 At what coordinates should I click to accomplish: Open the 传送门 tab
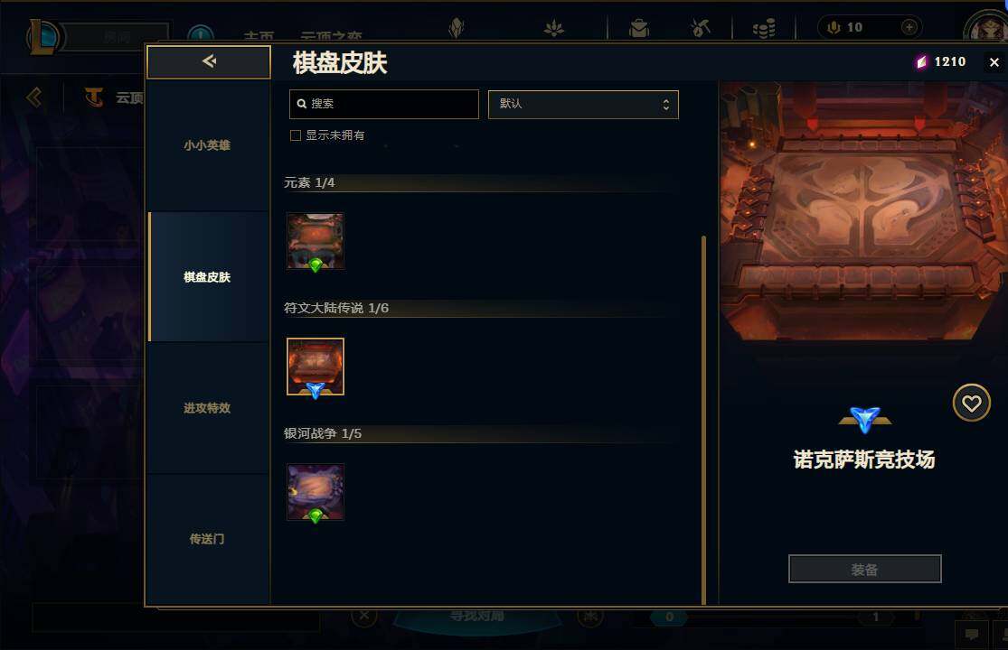pyautogui.click(x=207, y=539)
